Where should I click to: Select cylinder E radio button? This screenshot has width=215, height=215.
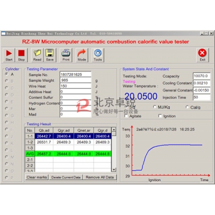[x=7, y=102]
